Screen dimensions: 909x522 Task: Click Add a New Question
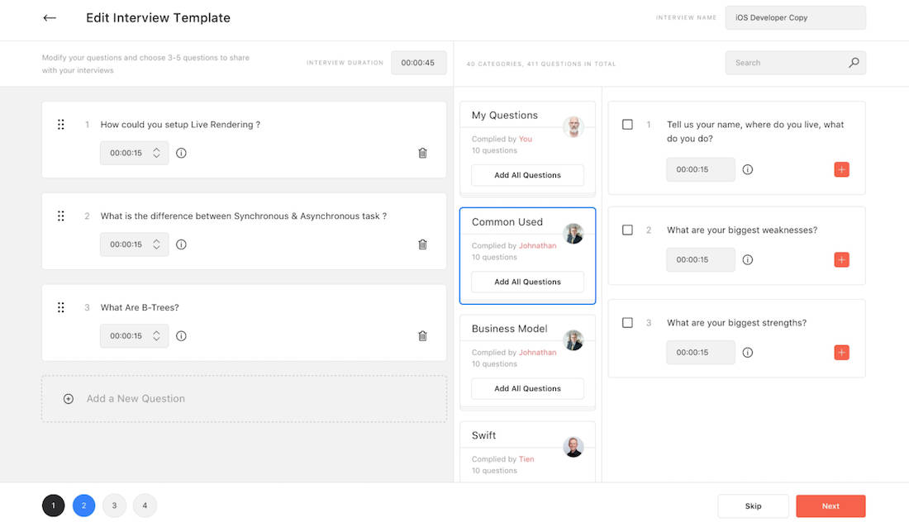(136, 398)
